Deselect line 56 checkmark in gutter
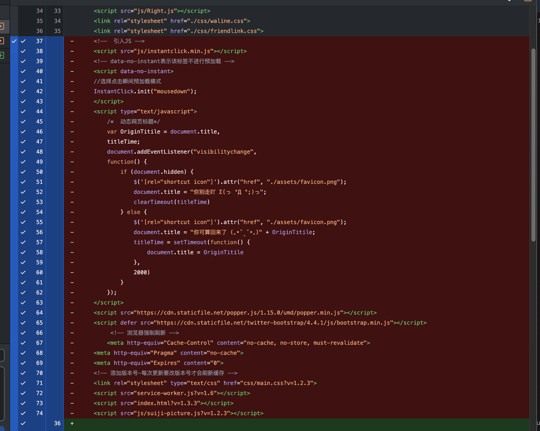Screen dimensions: 540x431 (23, 232)
